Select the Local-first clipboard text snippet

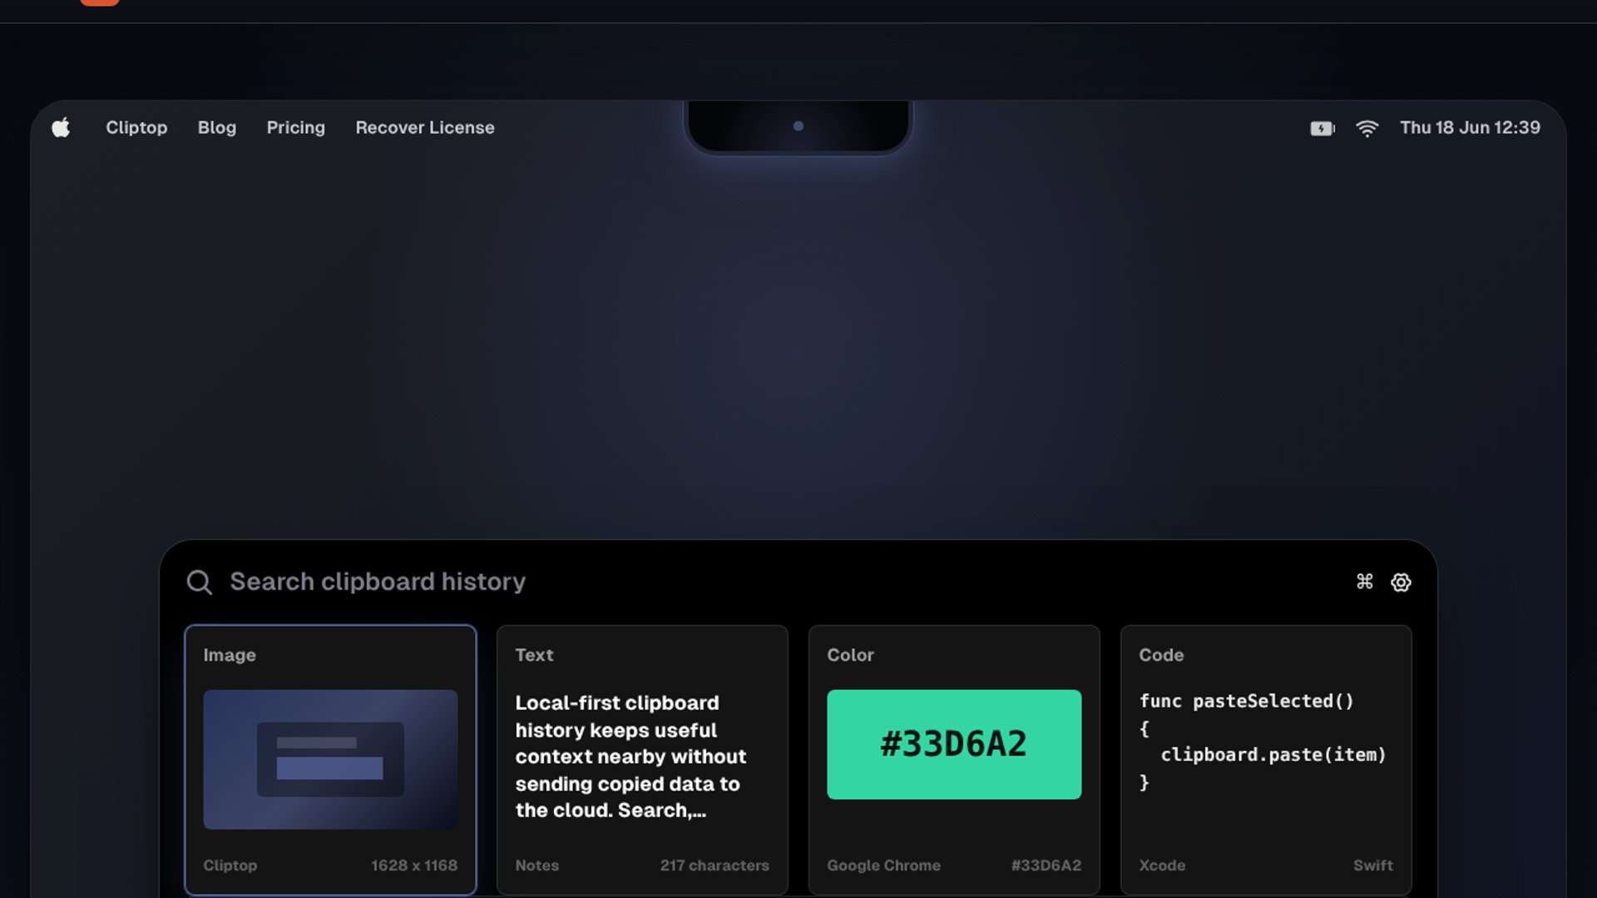pos(631,757)
